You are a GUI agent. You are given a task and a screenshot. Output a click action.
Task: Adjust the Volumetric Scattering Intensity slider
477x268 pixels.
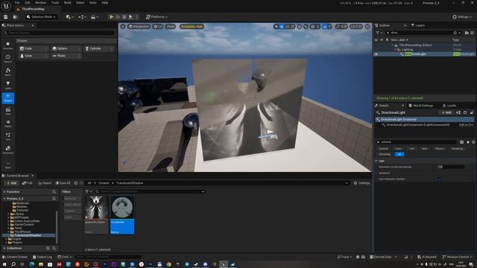coord(452,167)
